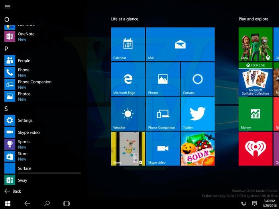Jump to letter S section header
279x209 pixels.
6,109
